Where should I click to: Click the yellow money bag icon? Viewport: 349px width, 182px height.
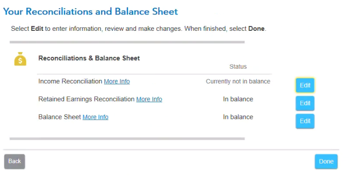[20, 59]
